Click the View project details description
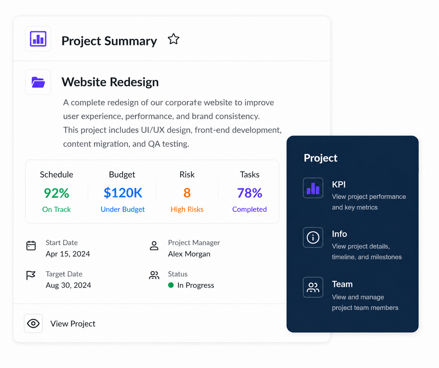 (367, 252)
